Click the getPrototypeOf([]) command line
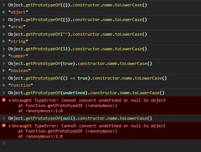This screenshot has height=152, width=201. click(x=77, y=20)
